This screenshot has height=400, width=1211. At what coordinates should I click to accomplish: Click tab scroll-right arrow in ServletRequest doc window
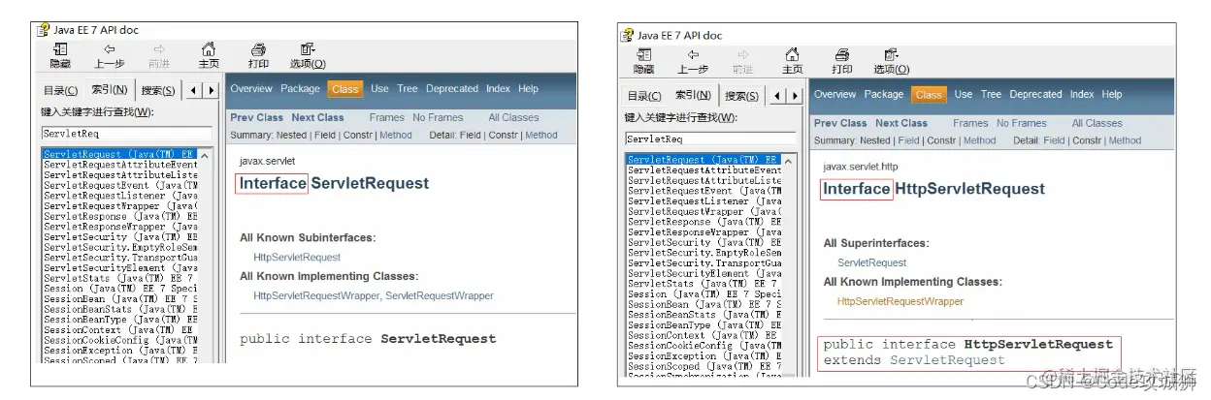point(212,91)
